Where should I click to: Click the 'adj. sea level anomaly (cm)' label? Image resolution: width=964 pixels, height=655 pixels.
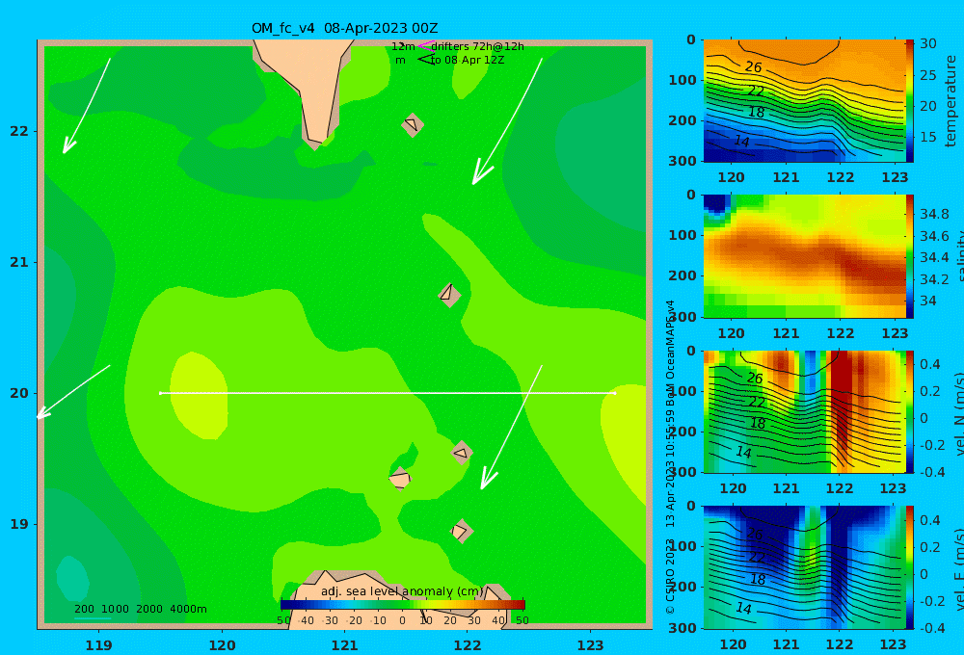pos(402,591)
